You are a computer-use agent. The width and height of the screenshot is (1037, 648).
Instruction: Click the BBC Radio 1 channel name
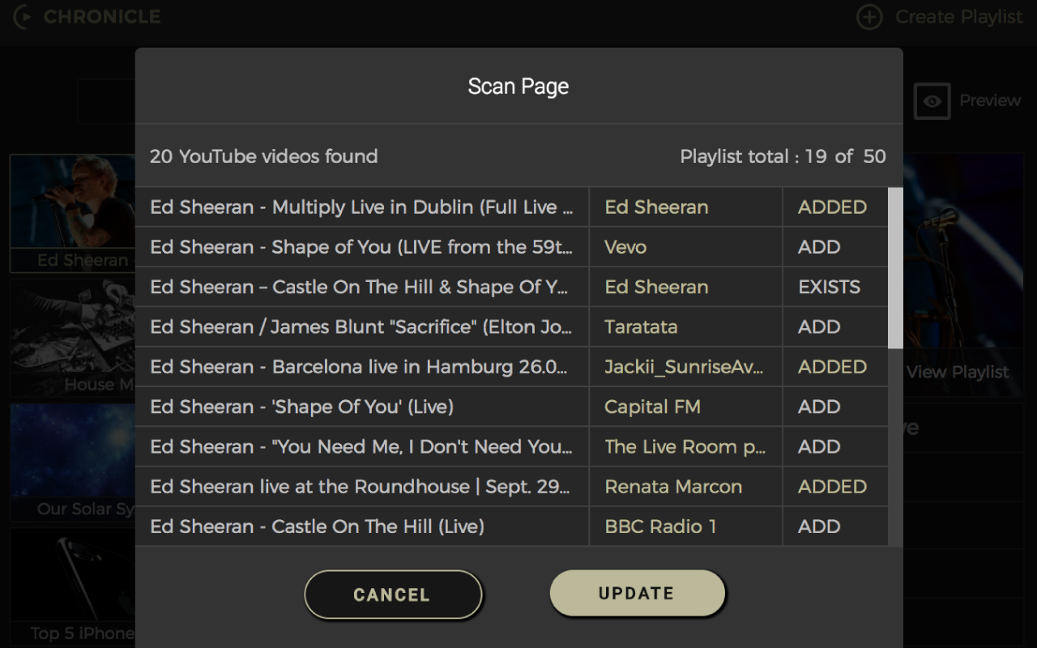pos(660,526)
